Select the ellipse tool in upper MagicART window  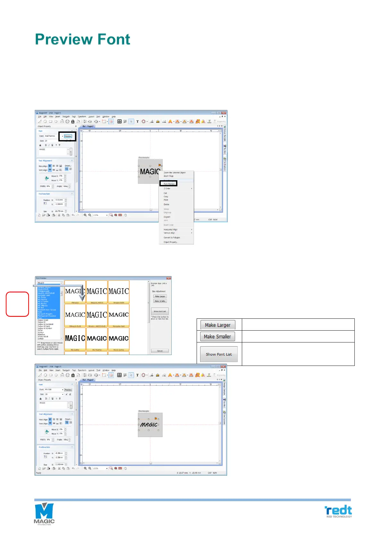(45, 122)
